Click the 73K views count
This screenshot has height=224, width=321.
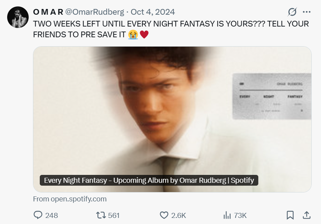pyautogui.click(x=240, y=215)
